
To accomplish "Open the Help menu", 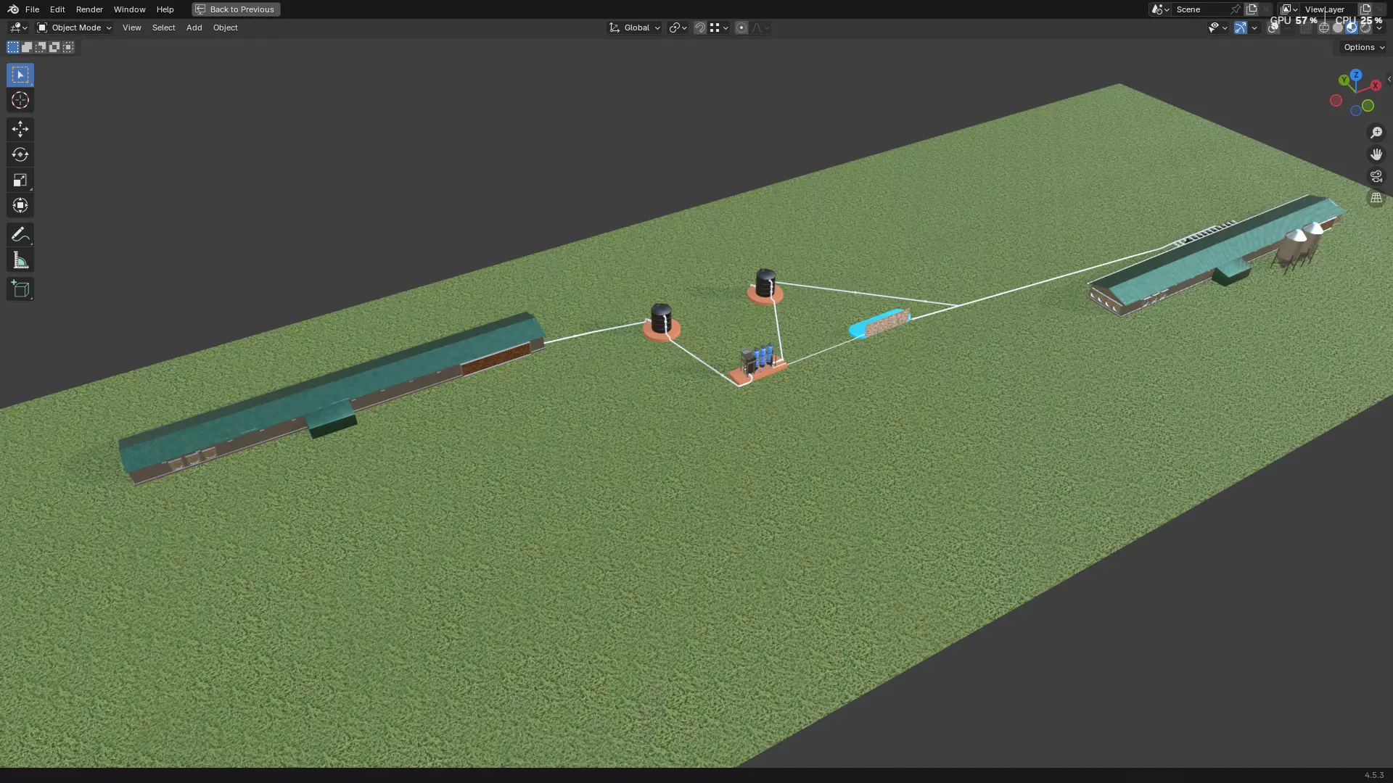I will [165, 9].
